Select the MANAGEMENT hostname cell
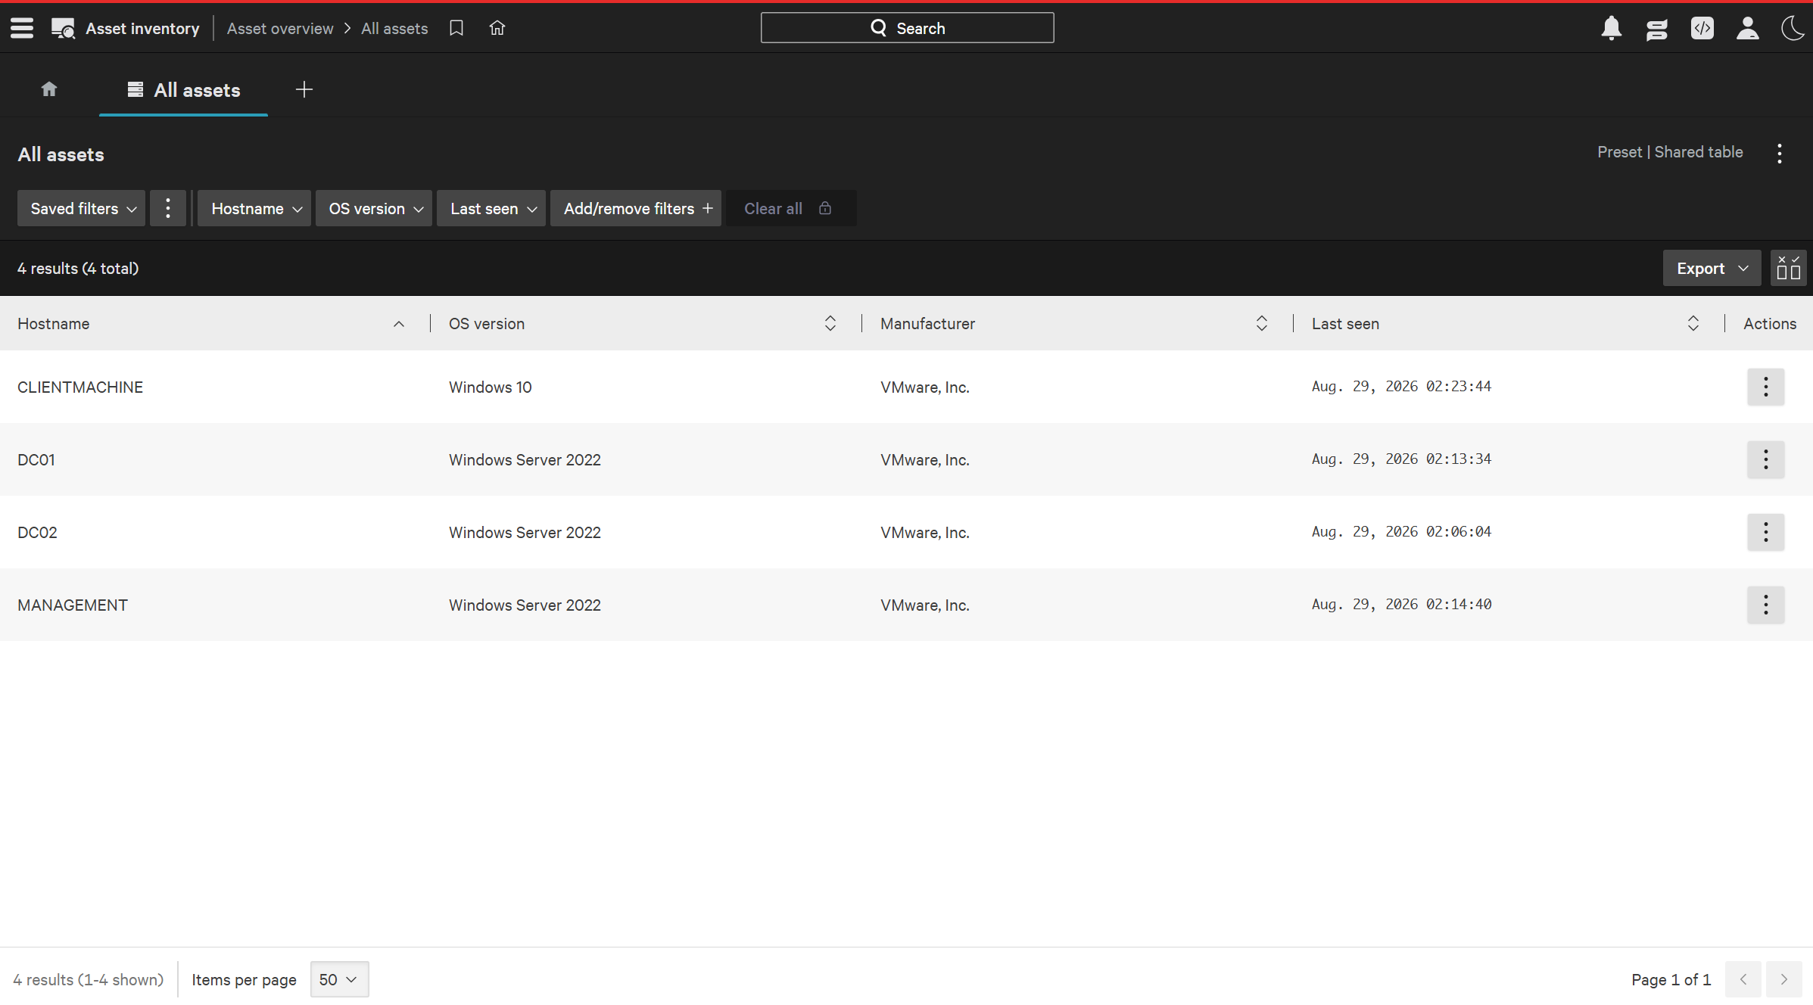The width and height of the screenshot is (1813, 1005). 73,605
